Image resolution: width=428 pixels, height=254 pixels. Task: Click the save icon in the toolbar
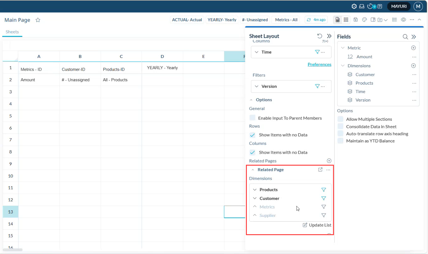[355, 20]
